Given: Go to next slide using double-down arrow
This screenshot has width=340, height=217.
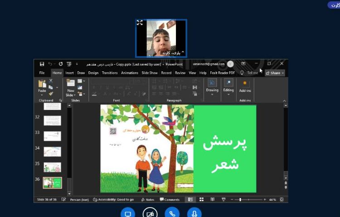Looking at the screenshot, I should (286, 188).
